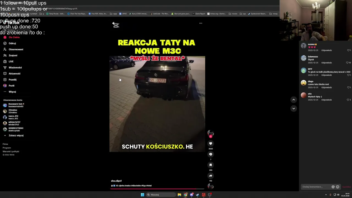Open the Prześlij upload page
Screen dimensions: 352x198
pos(10,80)
